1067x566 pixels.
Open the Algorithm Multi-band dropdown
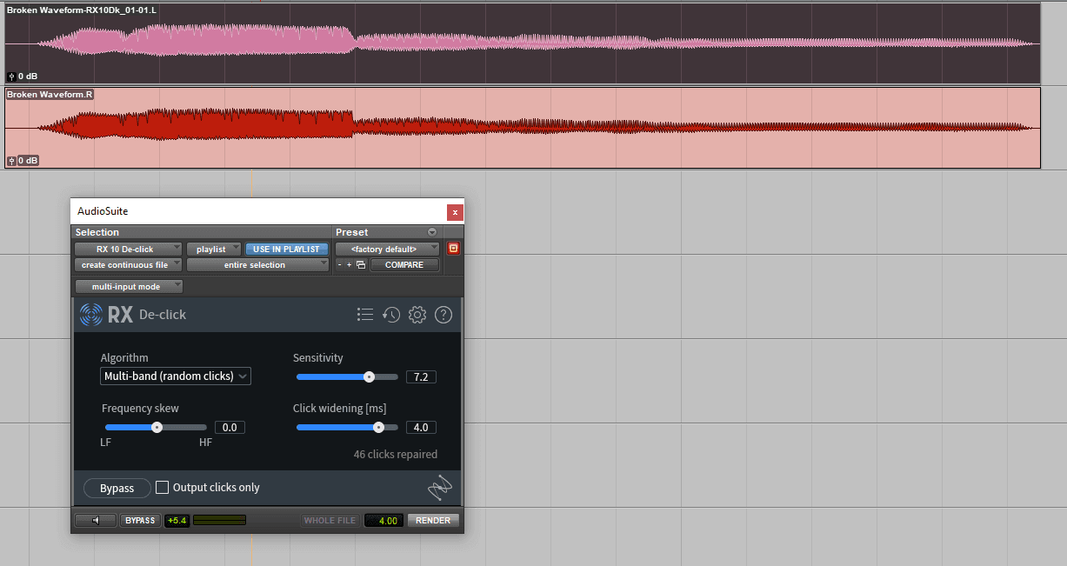click(176, 376)
